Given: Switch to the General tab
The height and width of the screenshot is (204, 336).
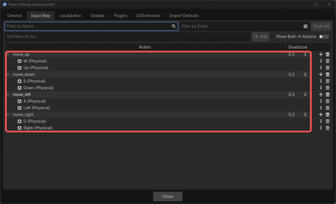Looking at the screenshot, I should point(15,16).
